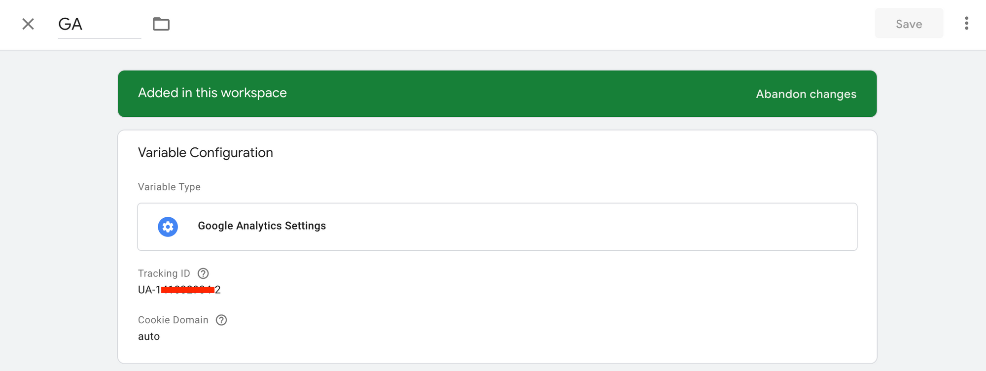
Task: Click the Variable Type label
Action: coord(169,187)
